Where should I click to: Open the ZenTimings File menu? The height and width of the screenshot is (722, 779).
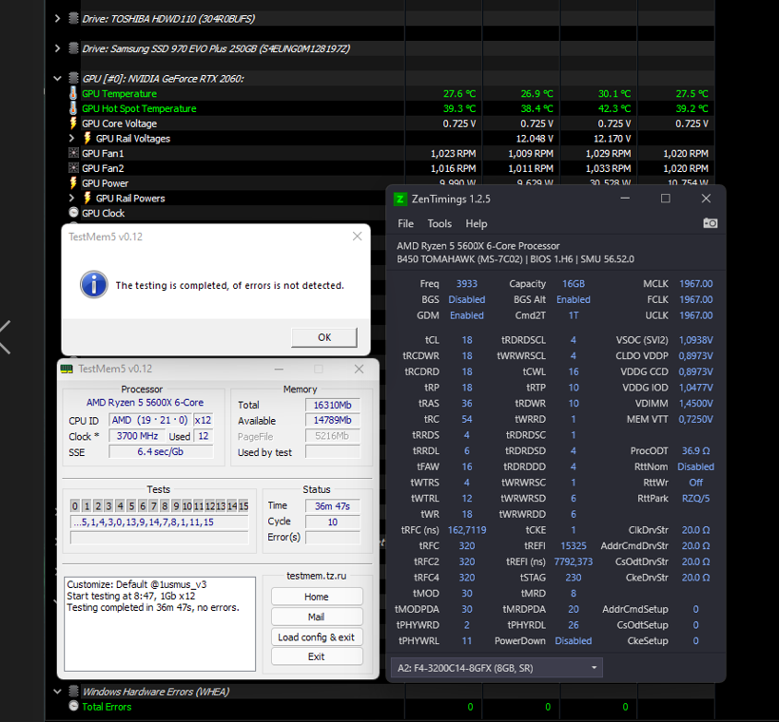click(405, 224)
